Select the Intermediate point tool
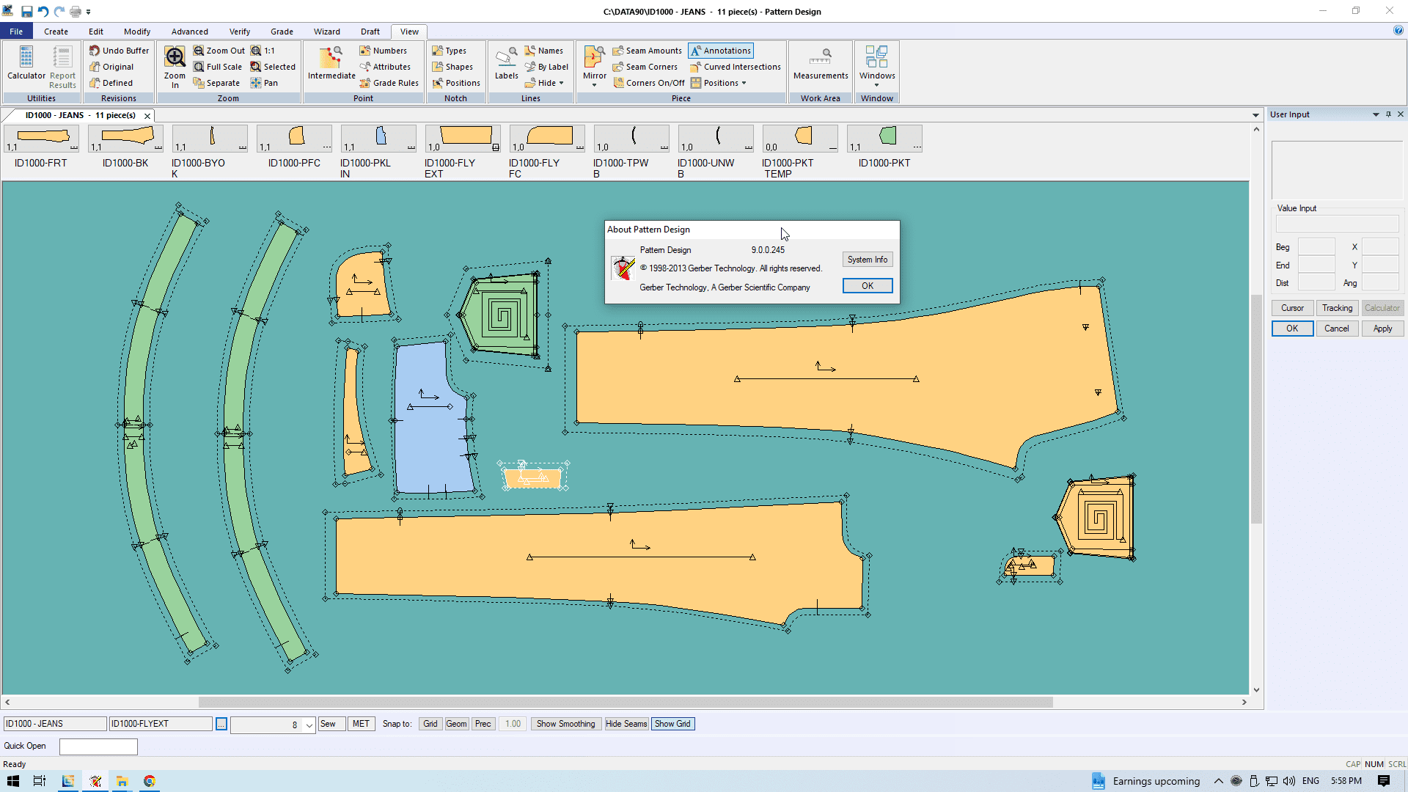 (331, 57)
